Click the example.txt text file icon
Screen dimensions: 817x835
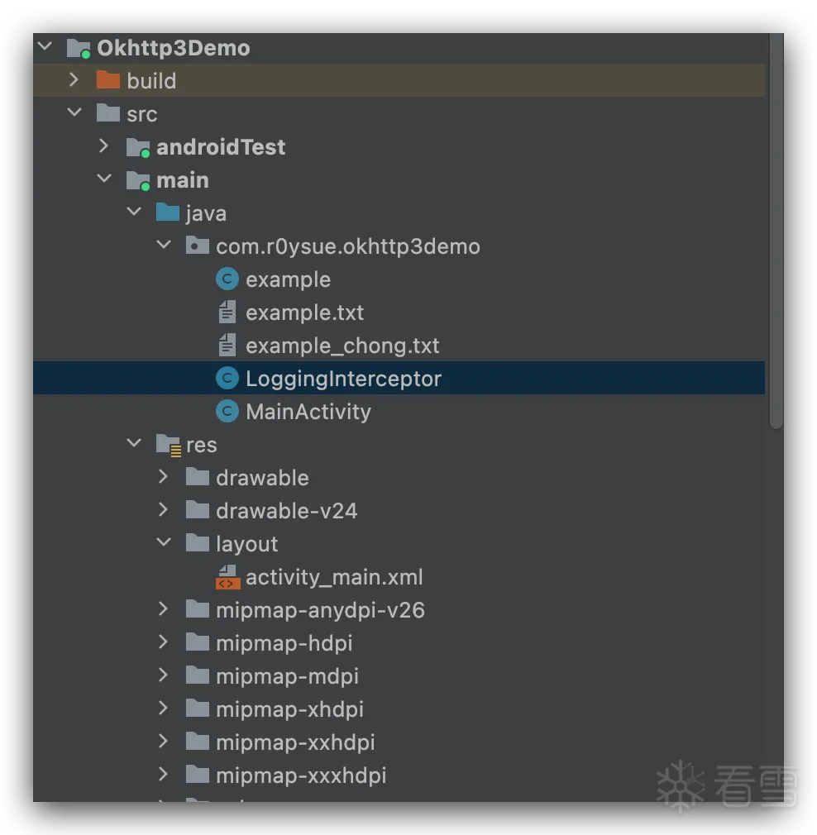click(227, 312)
